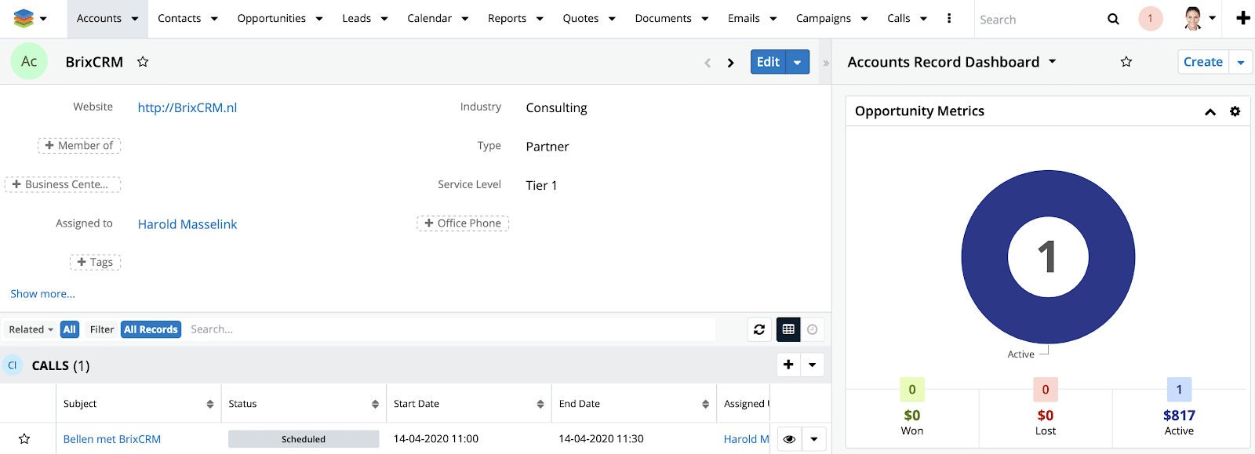
Task: Open the Opportunities module dropdown arrow
Action: pos(319,19)
